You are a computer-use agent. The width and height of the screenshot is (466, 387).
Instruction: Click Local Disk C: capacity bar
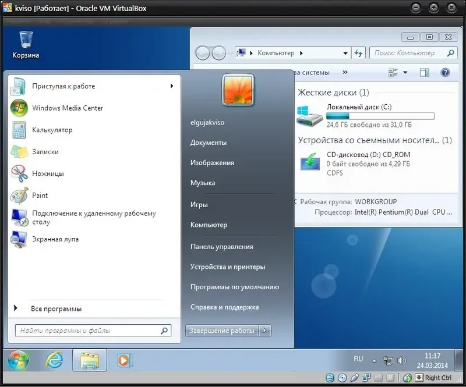click(x=380, y=116)
